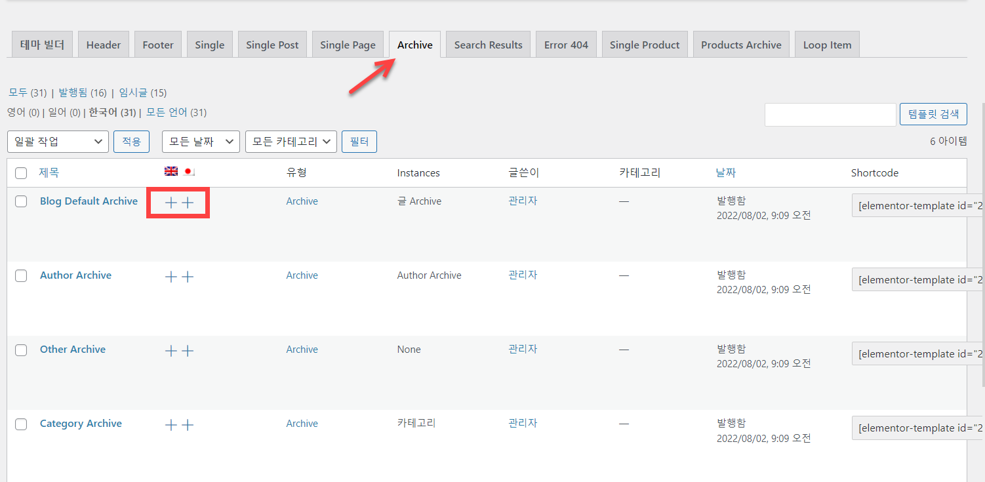Sort by 날짜 column header
Viewport: 985px width, 482px height.
[726, 173]
